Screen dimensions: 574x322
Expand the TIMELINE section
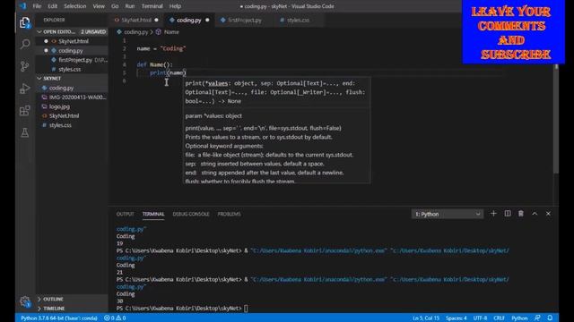tap(72, 309)
